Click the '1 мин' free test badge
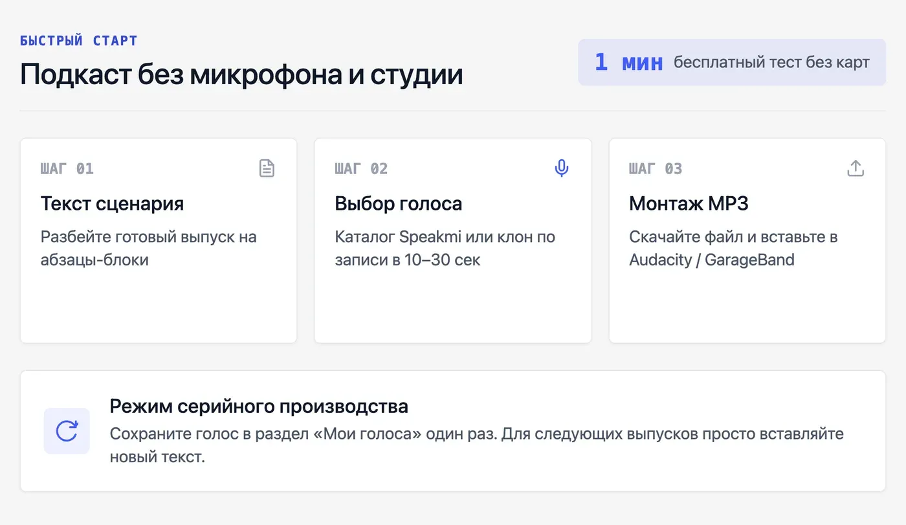This screenshot has height=525, width=906. (732, 62)
